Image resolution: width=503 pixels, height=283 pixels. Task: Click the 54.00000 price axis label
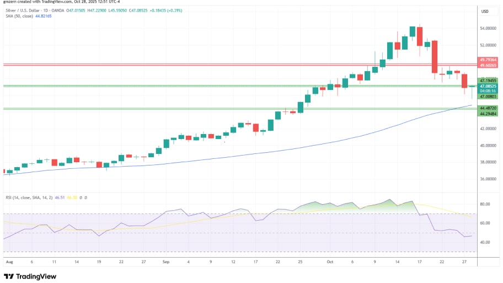coord(488,28)
